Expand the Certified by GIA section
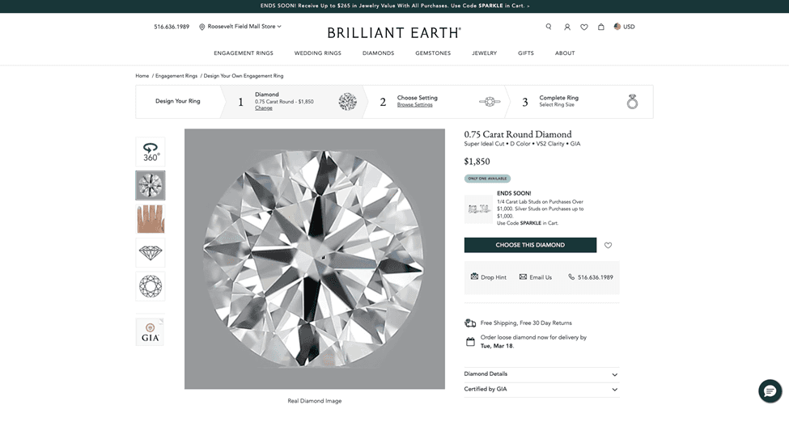This screenshot has height=443, width=789. [x=541, y=389]
